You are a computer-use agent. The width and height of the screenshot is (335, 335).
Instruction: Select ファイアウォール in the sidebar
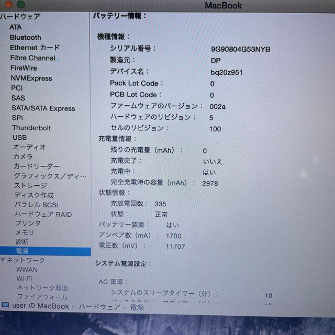pos(42,297)
